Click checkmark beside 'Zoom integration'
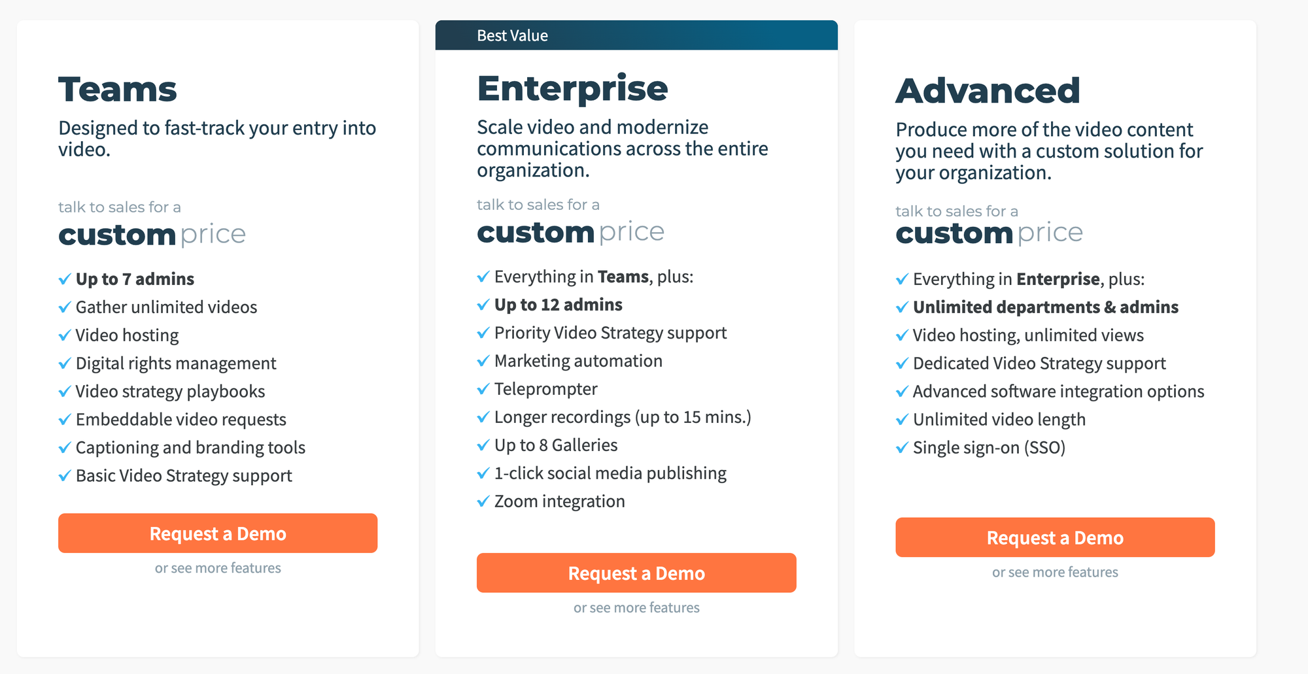Viewport: 1308px width, 674px height. coord(483,502)
